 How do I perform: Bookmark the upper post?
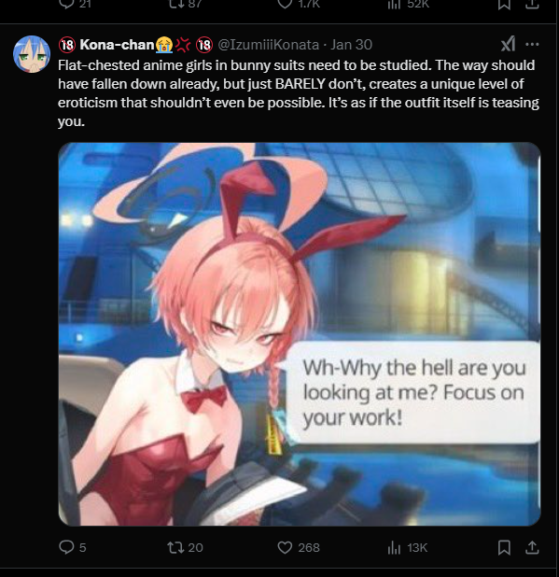tap(504, 4)
